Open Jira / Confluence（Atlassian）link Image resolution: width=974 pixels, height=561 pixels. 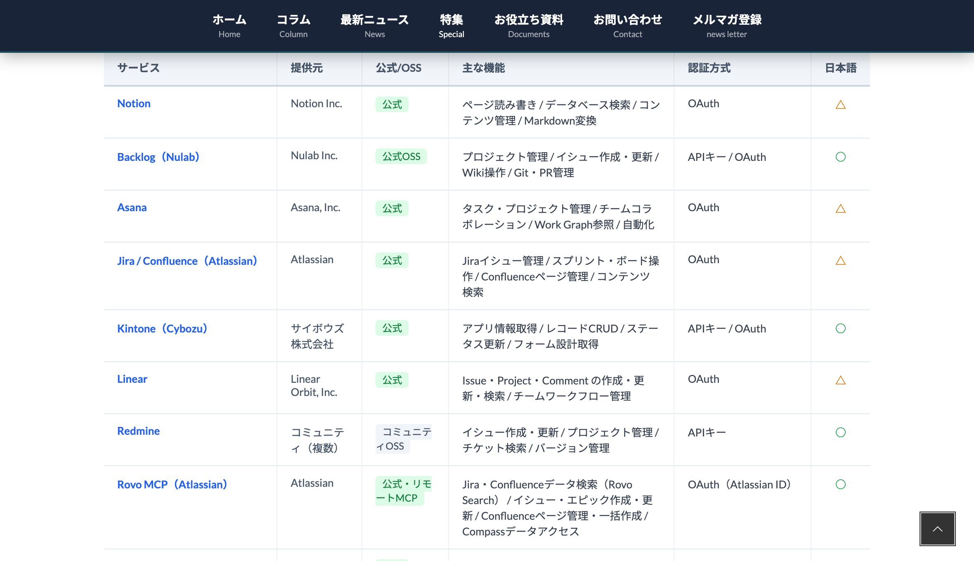[x=187, y=261]
